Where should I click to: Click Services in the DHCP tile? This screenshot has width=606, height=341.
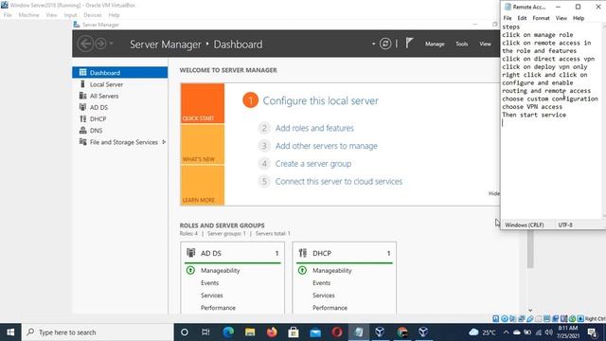click(324, 296)
